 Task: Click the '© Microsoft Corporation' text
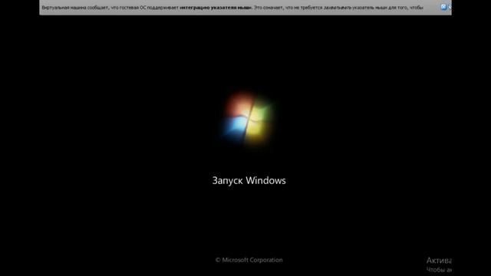[x=249, y=260]
